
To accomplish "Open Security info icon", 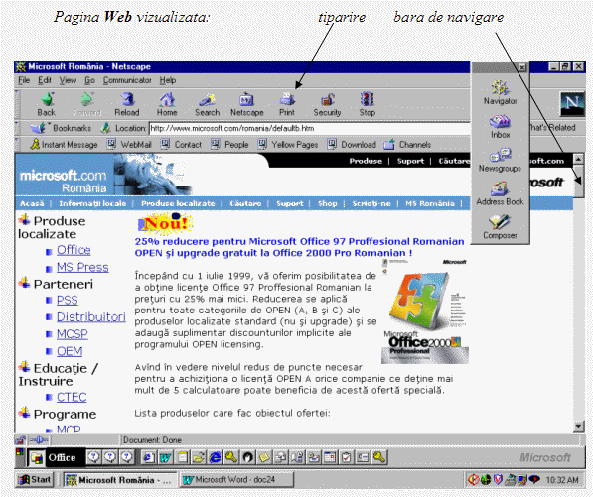I will click(x=327, y=104).
